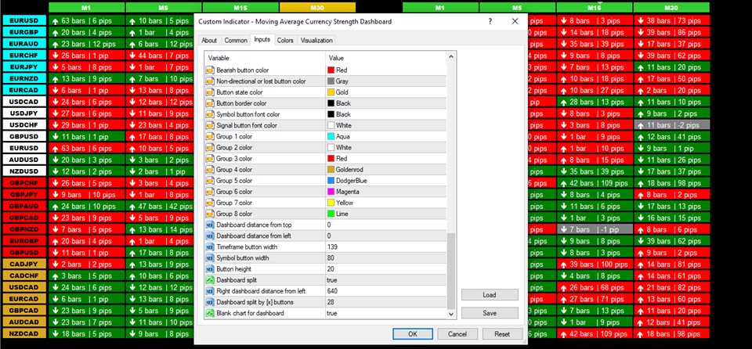Open the About tab
This screenshot has height=349, width=752.
209,40
